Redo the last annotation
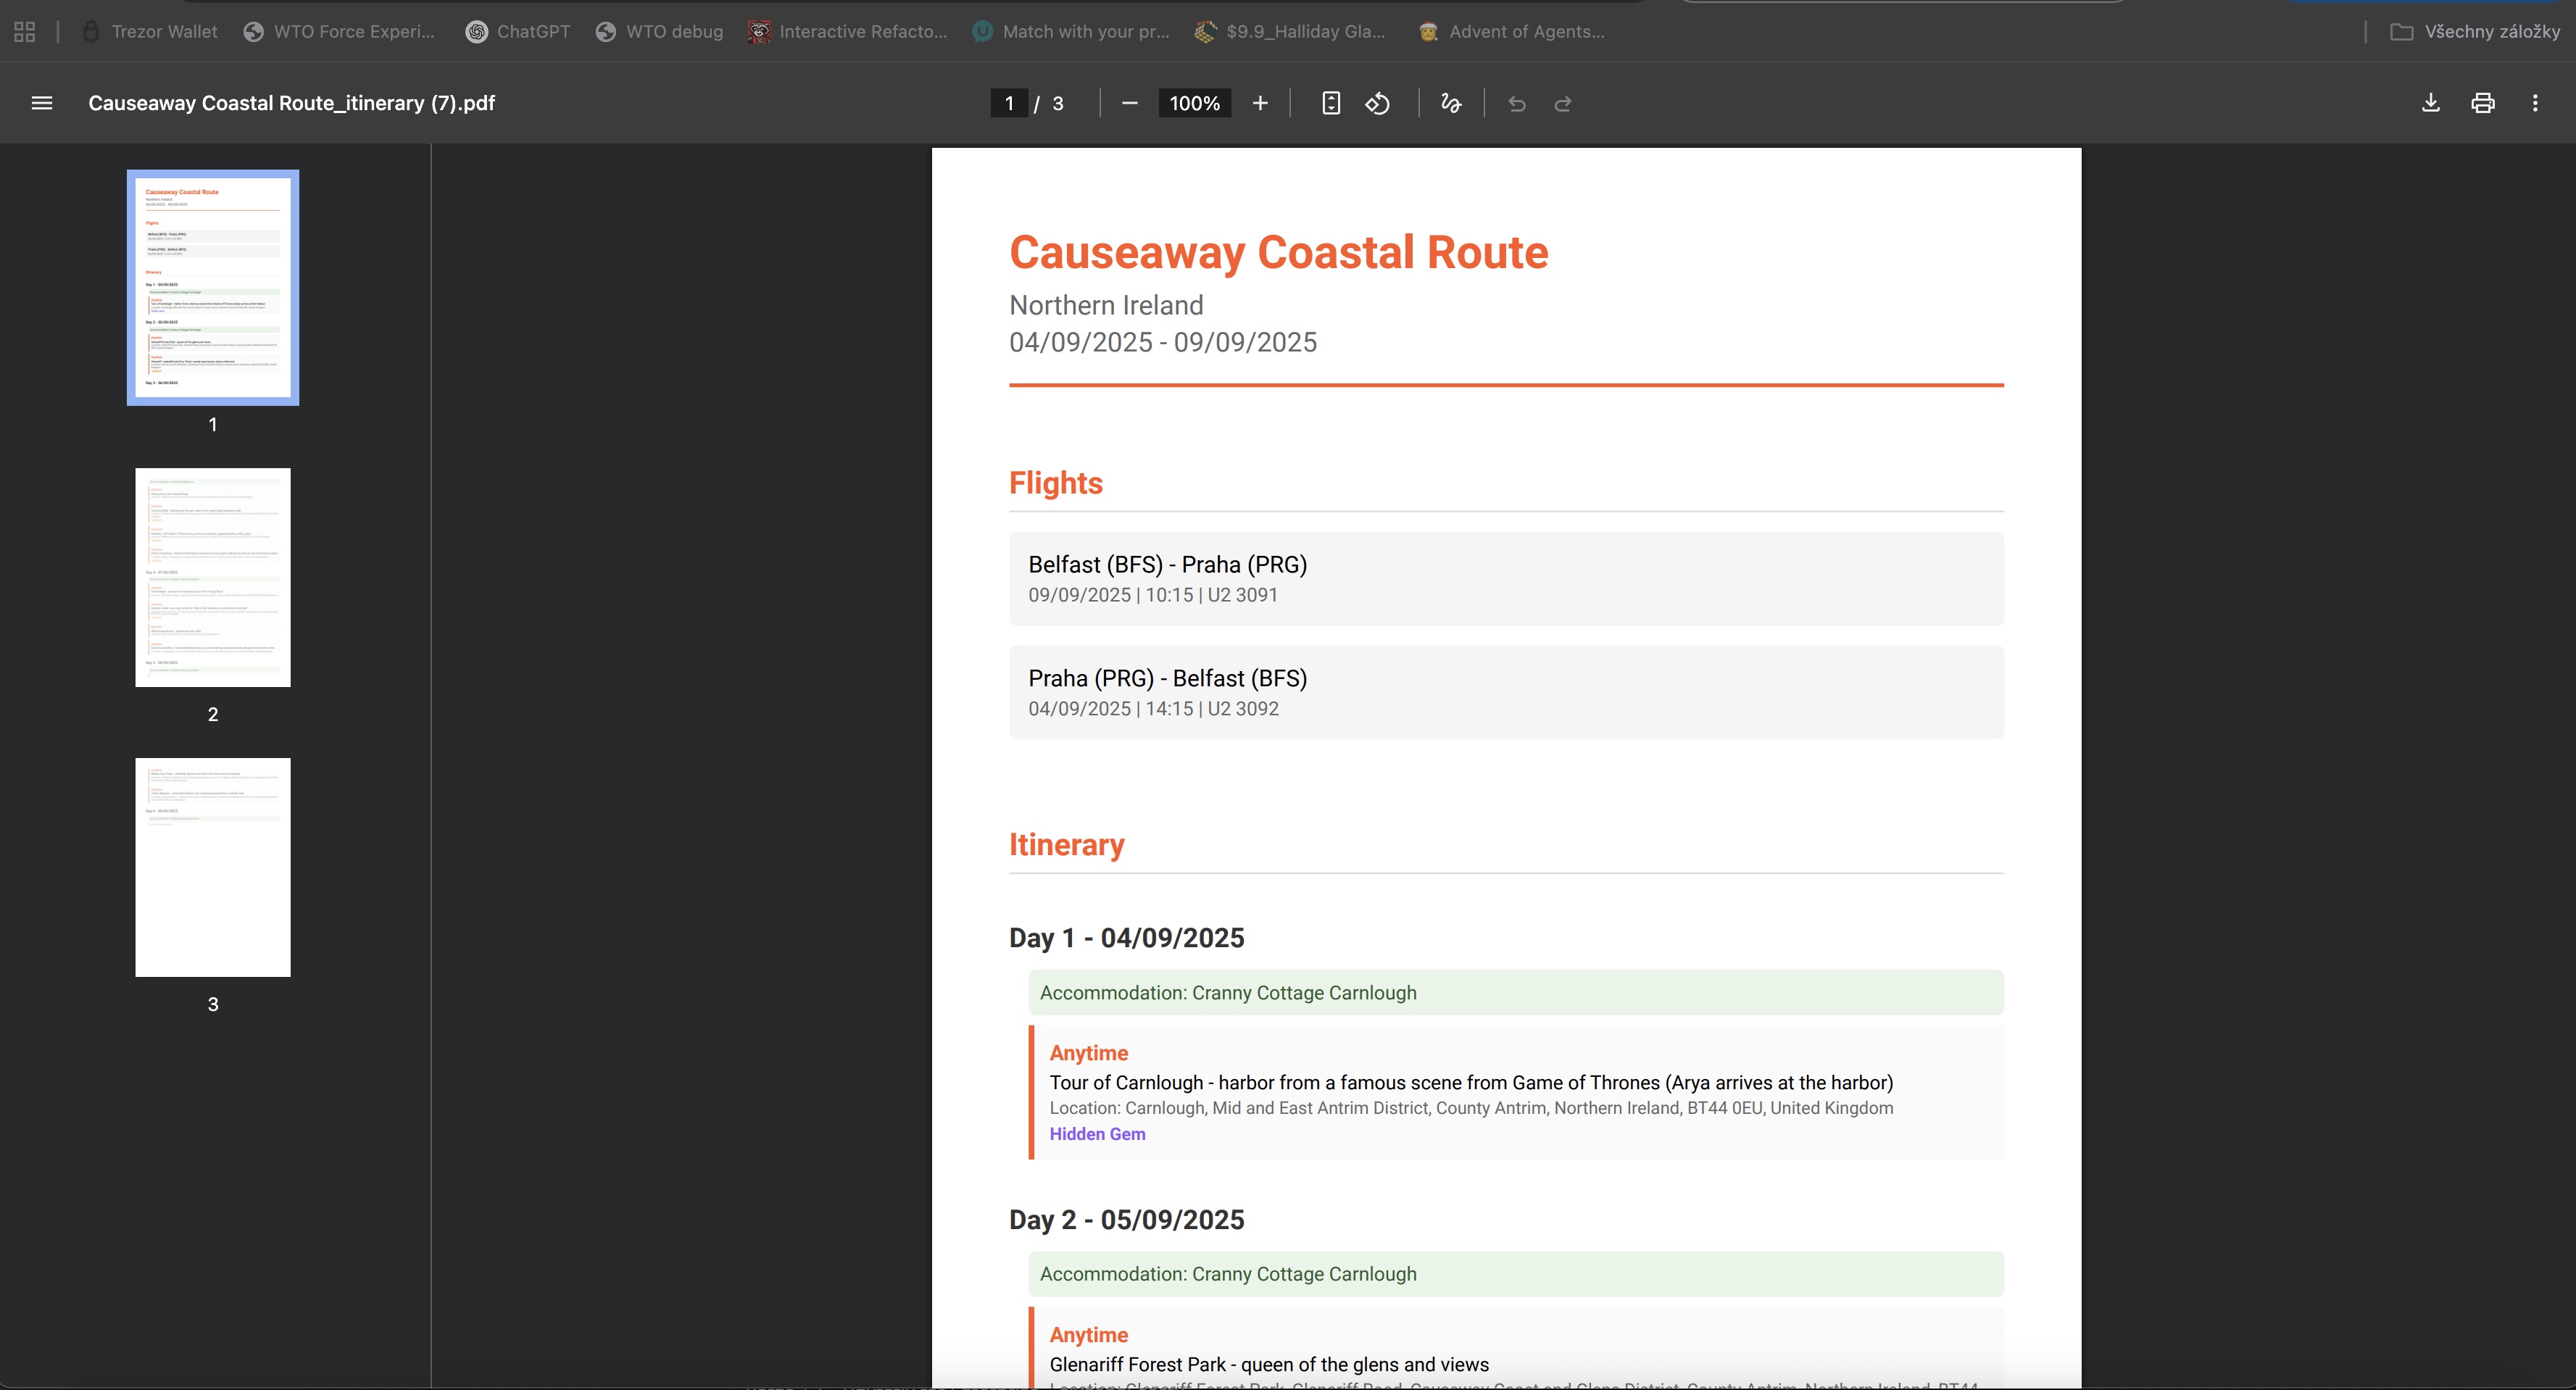The width and height of the screenshot is (2576, 1390). click(1562, 103)
